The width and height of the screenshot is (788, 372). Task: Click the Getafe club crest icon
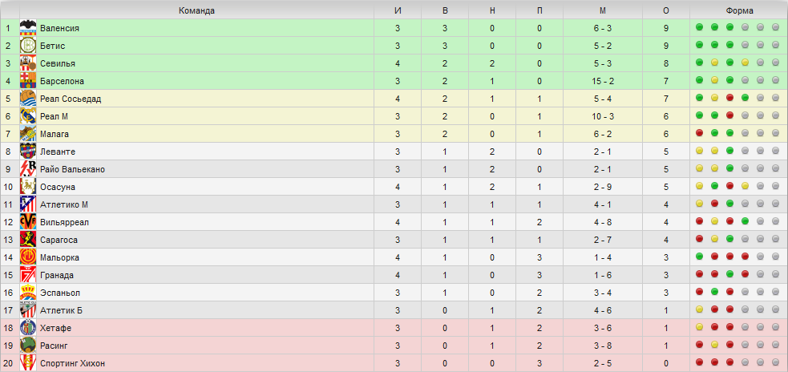tap(28, 328)
